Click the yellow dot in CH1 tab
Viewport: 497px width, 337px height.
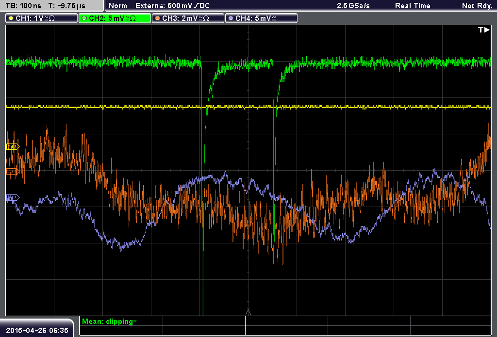11,18
